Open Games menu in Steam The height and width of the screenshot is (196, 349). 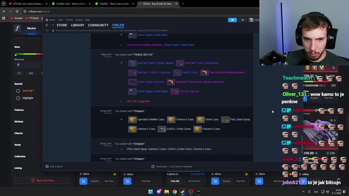click(x=79, y=20)
